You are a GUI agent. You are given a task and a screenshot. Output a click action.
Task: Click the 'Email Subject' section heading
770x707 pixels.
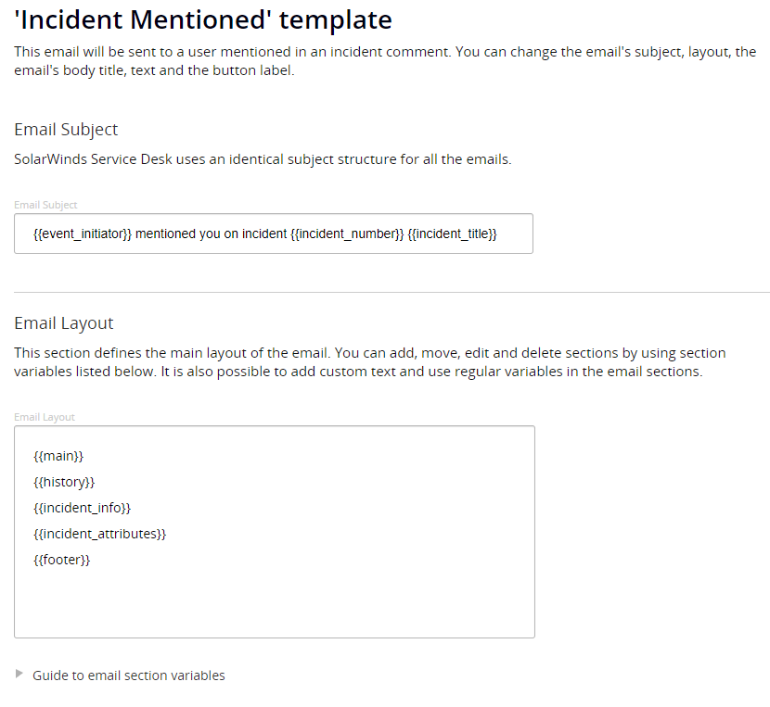click(66, 130)
